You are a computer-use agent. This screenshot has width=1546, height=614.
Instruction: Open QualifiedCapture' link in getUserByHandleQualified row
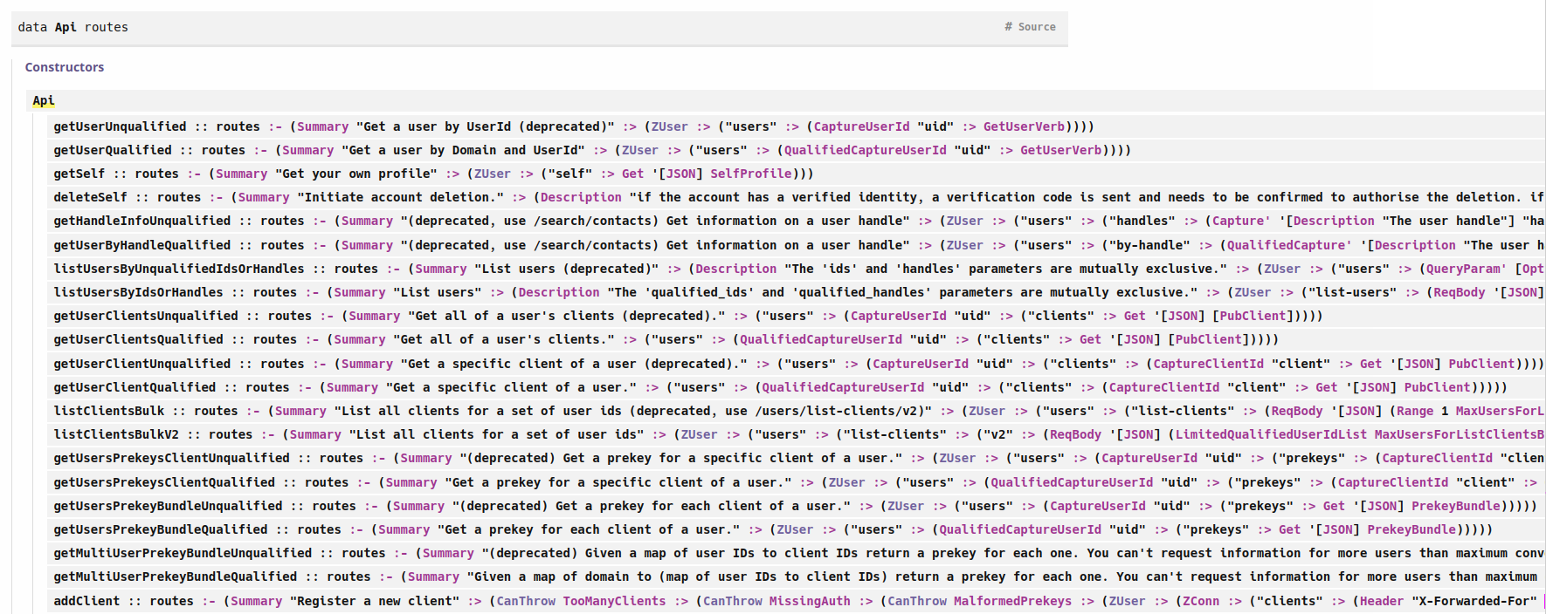(x=1289, y=245)
